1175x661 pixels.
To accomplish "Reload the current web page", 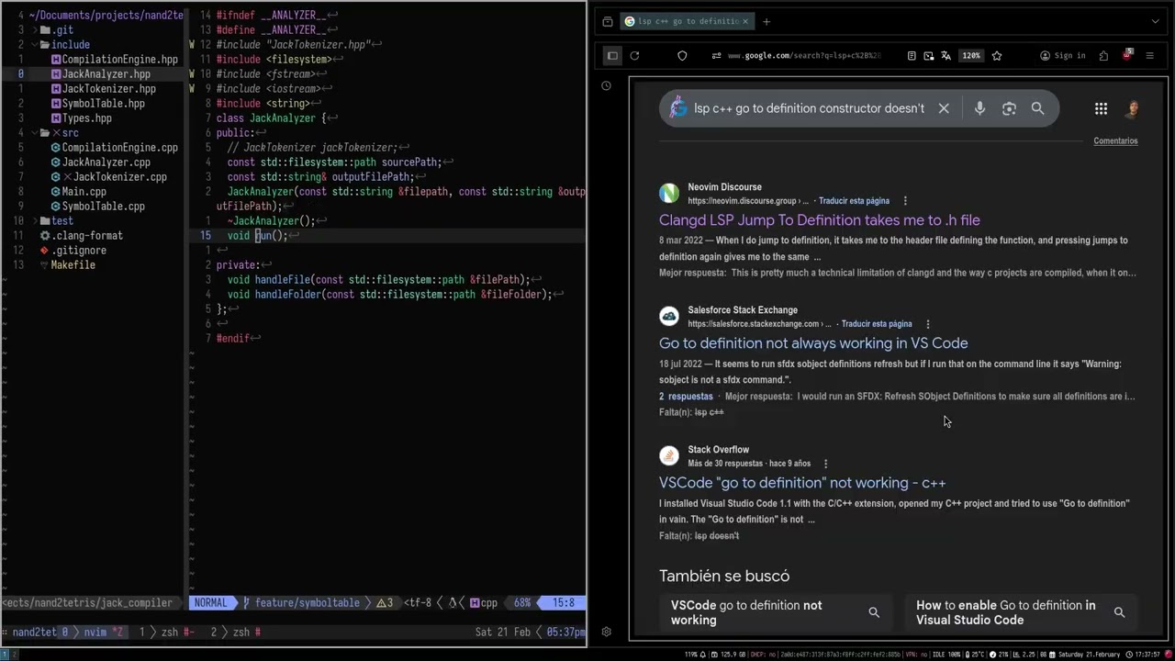I will (x=634, y=55).
